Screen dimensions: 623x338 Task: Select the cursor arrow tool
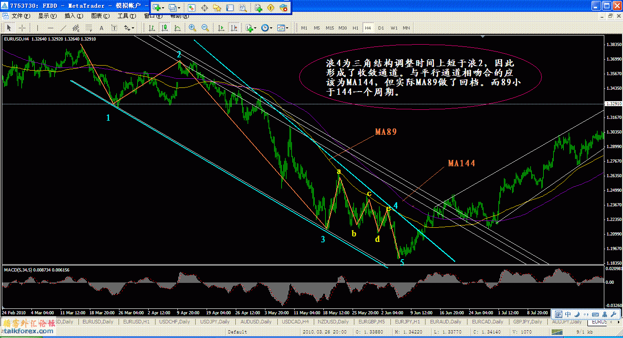[9, 28]
